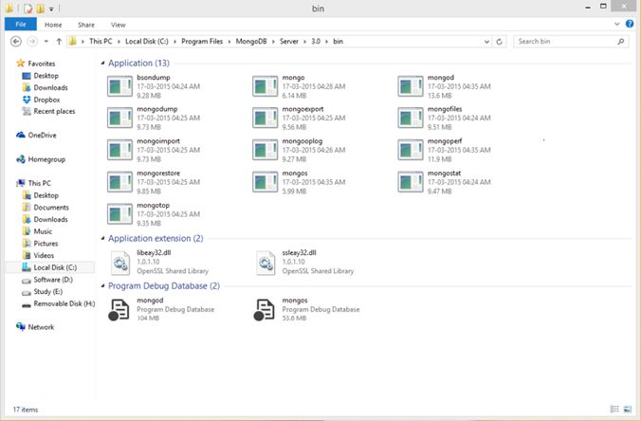Screen dimensions: 641x421
Task: Select the mongoexport application icon
Action: [265, 118]
